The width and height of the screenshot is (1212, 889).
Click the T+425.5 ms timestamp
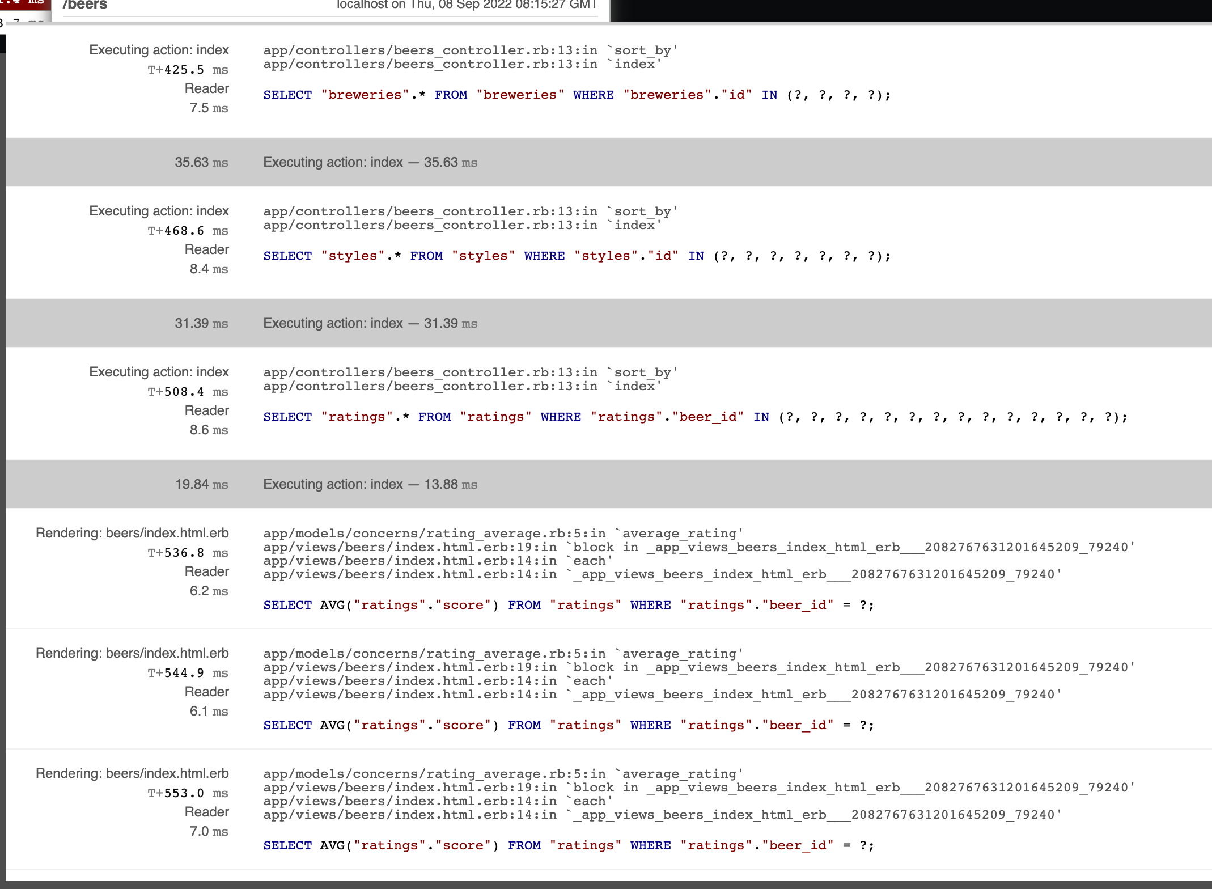(x=188, y=70)
